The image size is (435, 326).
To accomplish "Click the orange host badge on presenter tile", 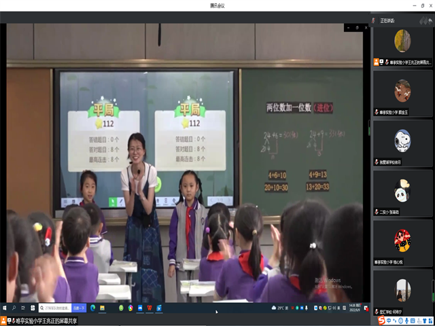I will point(376,62).
